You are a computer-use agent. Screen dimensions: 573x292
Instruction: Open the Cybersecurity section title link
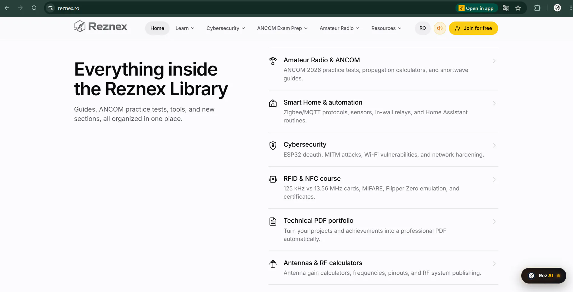click(x=305, y=144)
